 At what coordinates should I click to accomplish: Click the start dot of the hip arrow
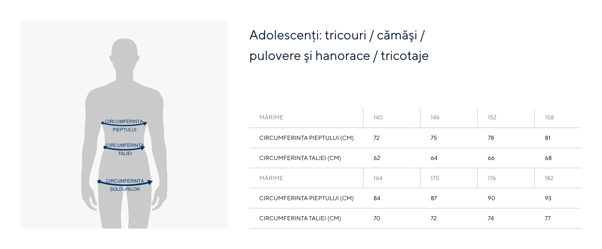pos(99,181)
